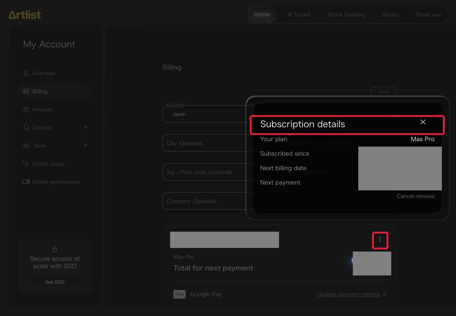This screenshot has height=316, width=456.
Task: Click the Get SSO button
Action: (55, 282)
